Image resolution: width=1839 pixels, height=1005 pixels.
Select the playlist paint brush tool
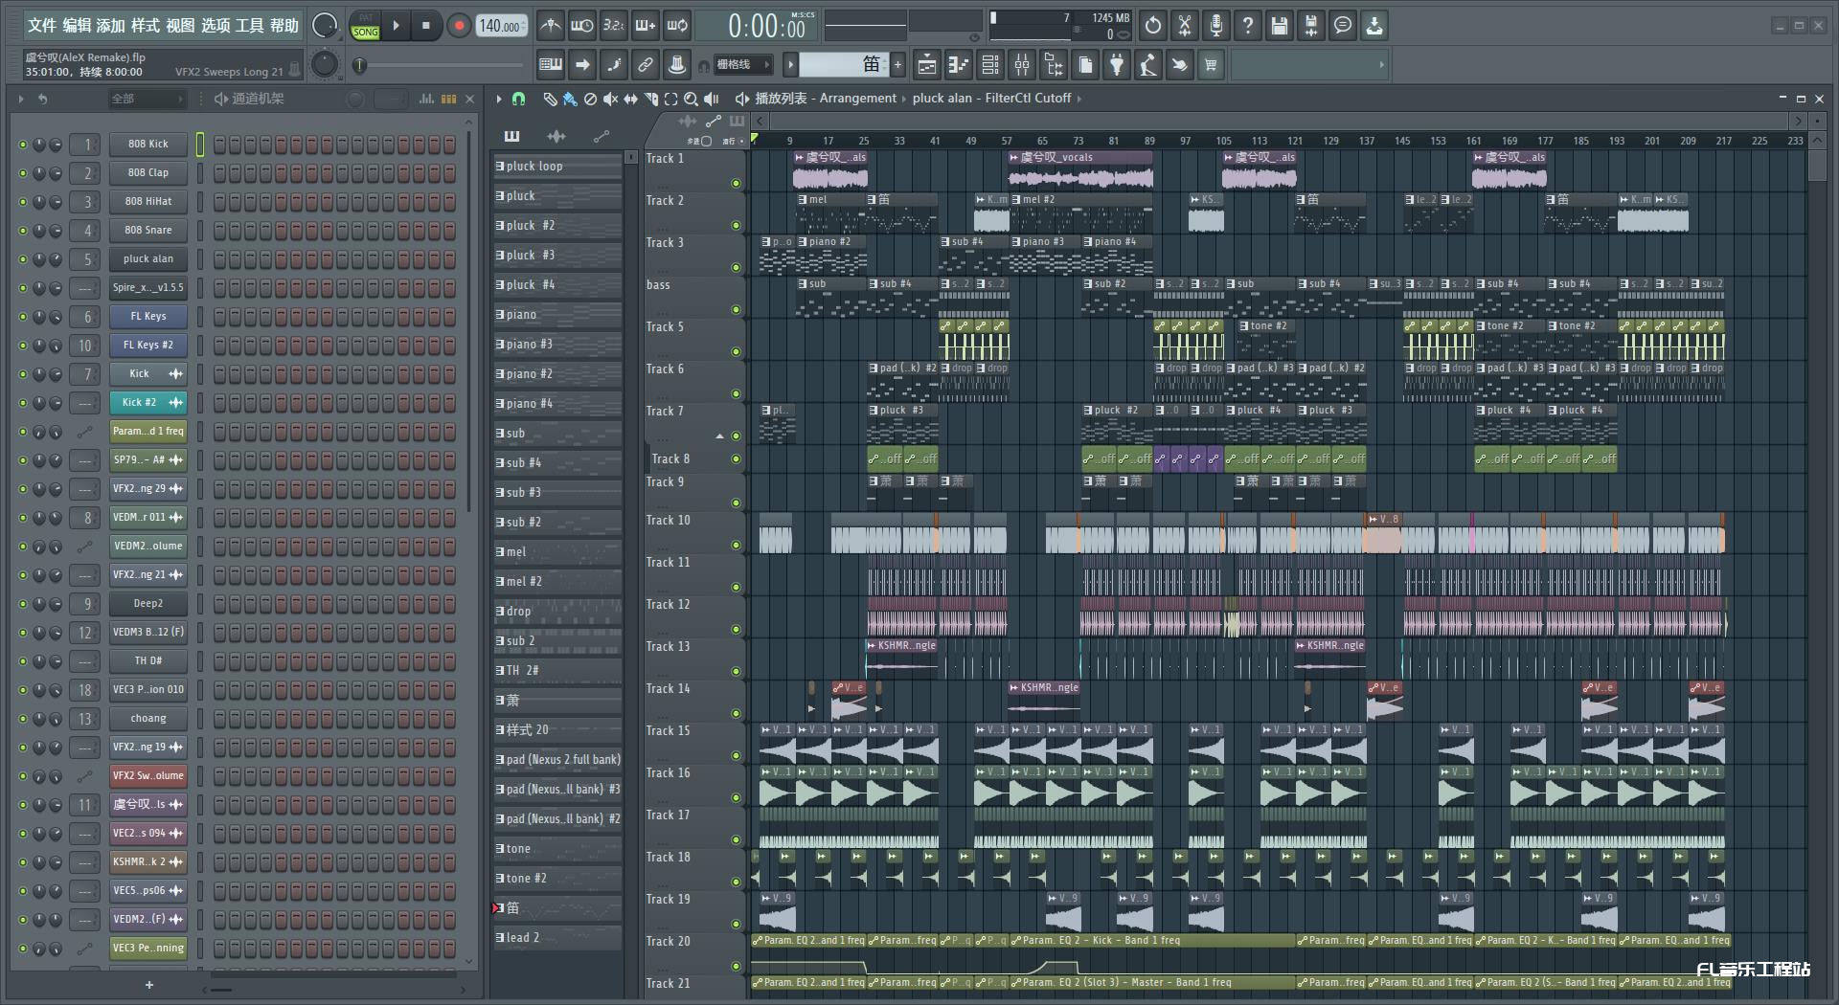[570, 99]
